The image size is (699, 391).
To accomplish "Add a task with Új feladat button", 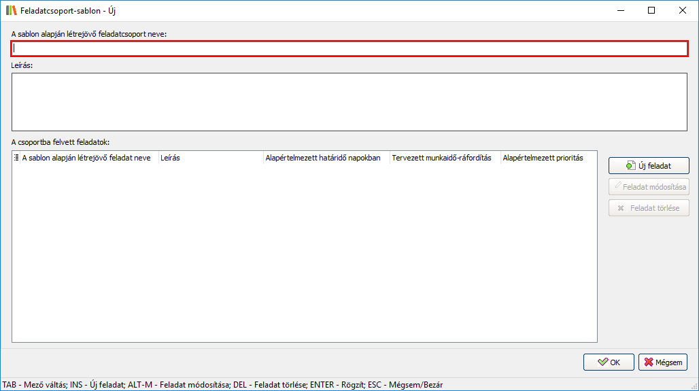I will 649,165.
